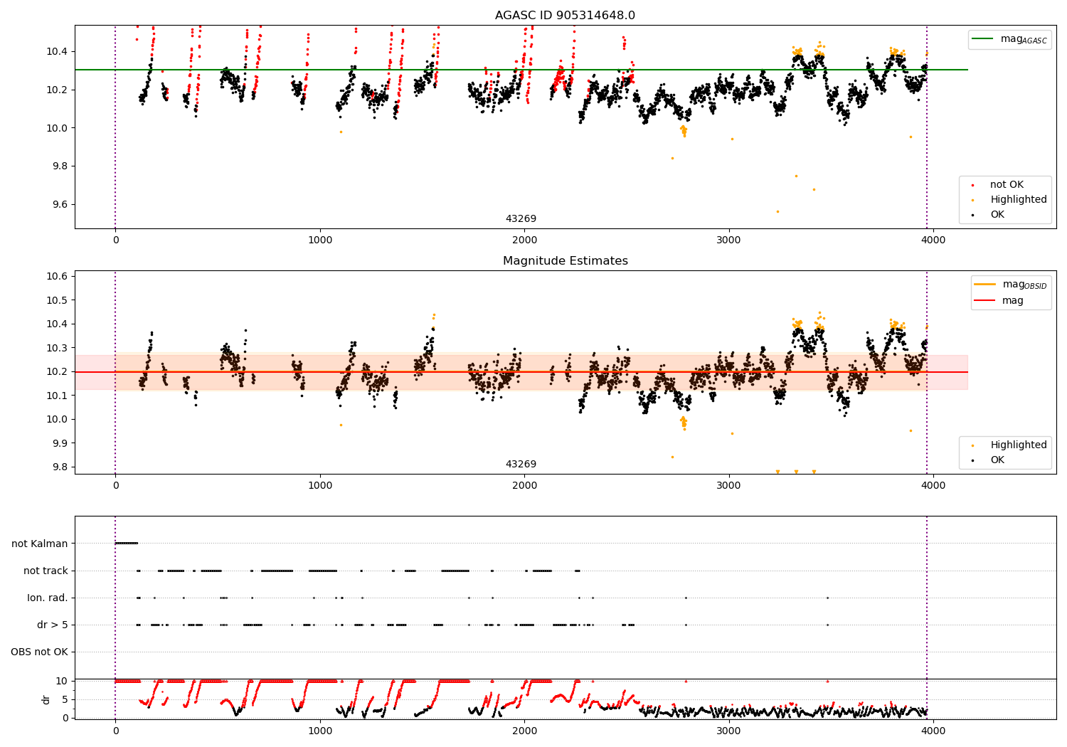Select the 10.5 y-tick in Magnitude Estimates plot

[x=57, y=300]
